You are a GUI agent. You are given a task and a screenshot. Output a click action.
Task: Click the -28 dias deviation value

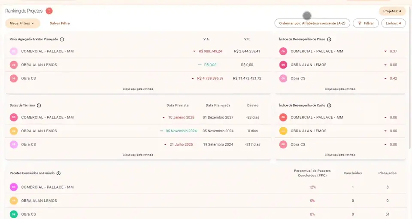(x=253, y=118)
